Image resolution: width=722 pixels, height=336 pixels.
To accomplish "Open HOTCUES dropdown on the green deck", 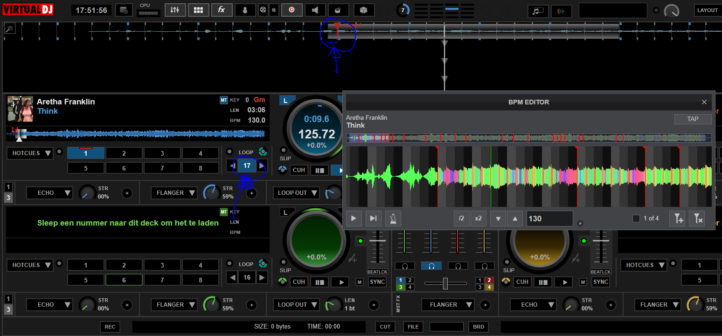I will pyautogui.click(x=30, y=265).
